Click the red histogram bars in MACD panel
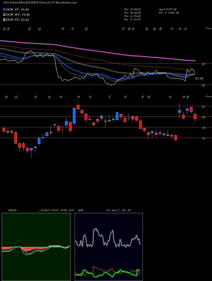 26,249
